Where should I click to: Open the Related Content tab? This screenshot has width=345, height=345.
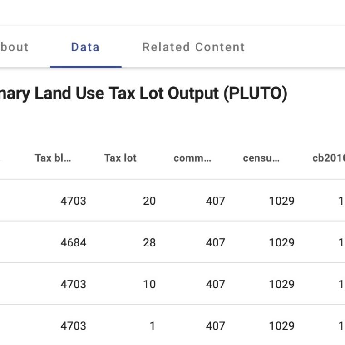click(193, 47)
